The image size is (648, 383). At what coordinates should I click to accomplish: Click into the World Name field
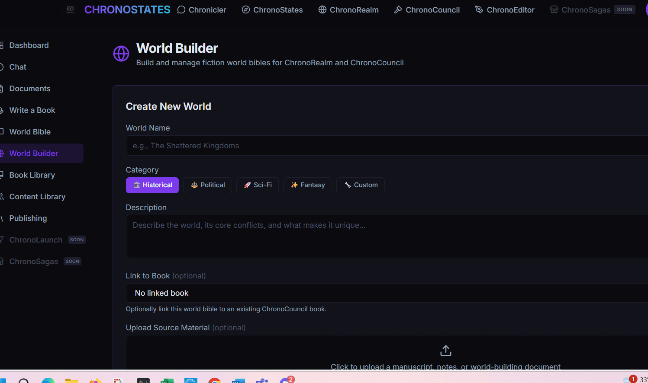[x=387, y=146]
